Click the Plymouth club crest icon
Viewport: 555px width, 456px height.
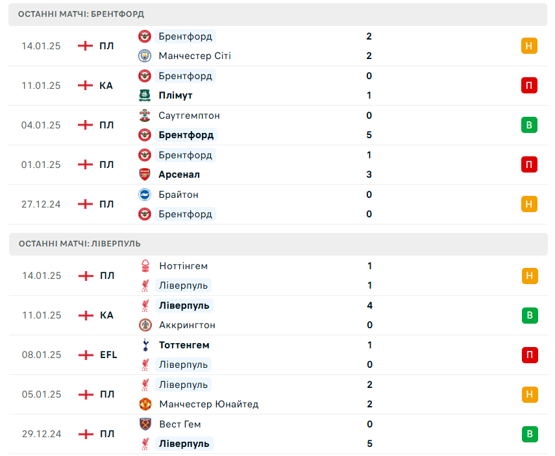pos(144,95)
